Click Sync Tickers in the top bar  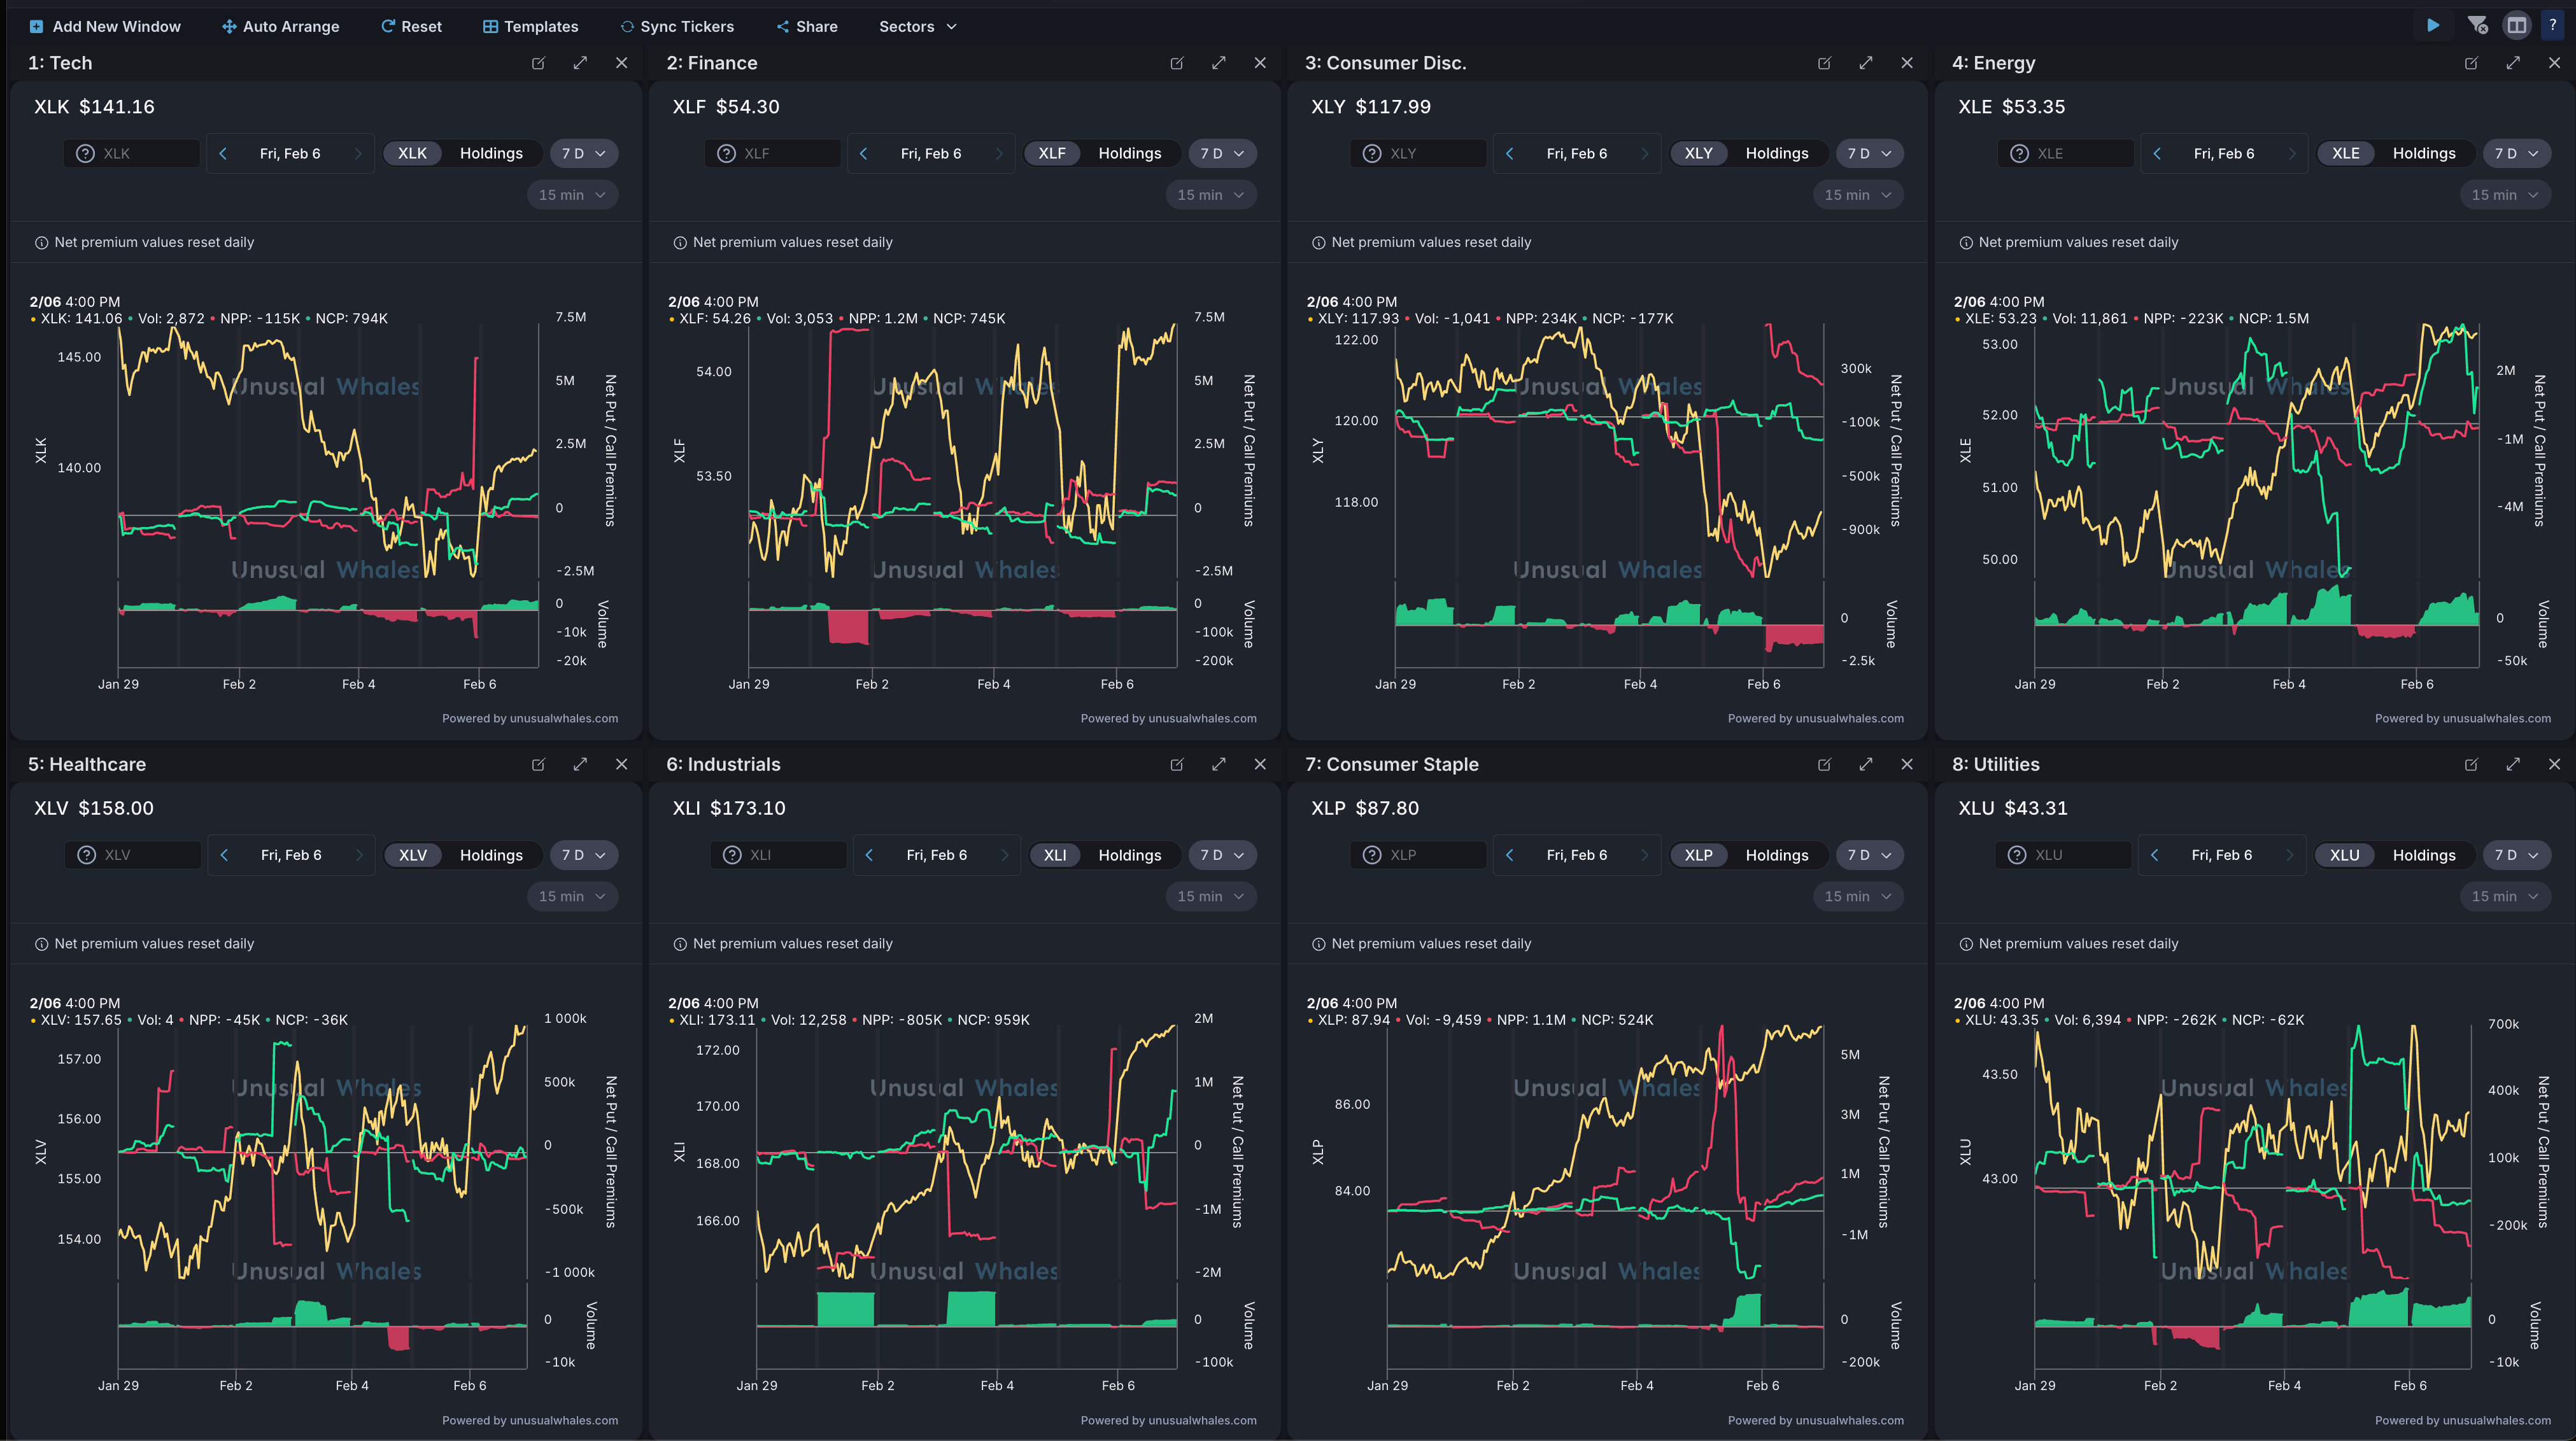pyautogui.click(x=677, y=27)
